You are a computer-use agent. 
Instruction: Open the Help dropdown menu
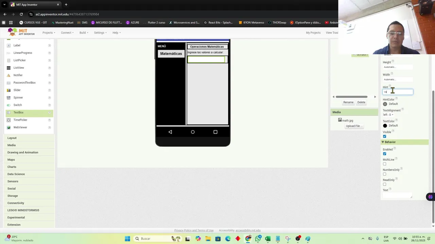[x=117, y=33]
